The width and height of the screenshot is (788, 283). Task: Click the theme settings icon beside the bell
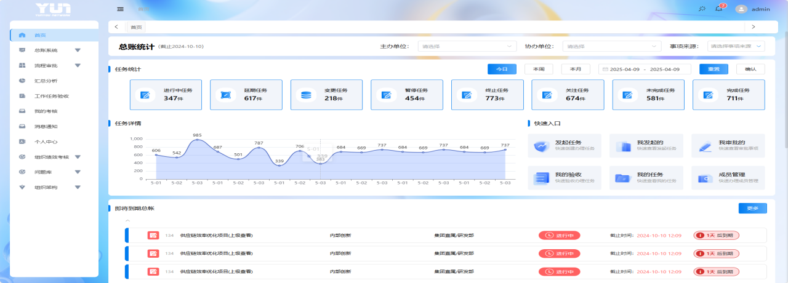pyautogui.click(x=702, y=9)
